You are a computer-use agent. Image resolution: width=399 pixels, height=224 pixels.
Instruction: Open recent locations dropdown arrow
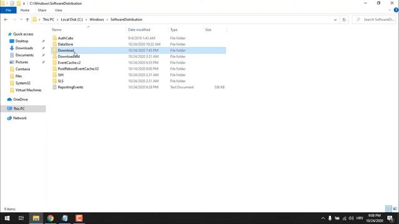click(x=21, y=19)
